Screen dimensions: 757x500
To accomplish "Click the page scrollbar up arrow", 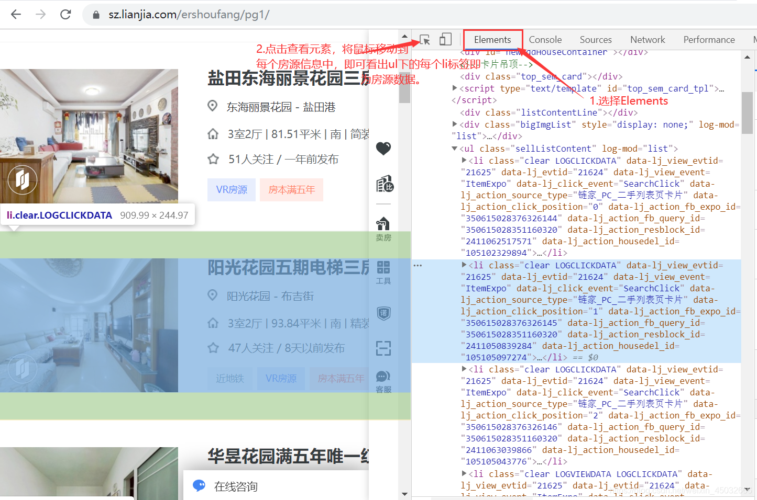I will (x=404, y=36).
